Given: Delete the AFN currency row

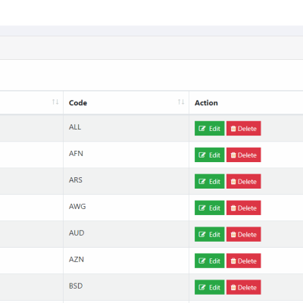Looking at the screenshot, I should (x=244, y=155).
